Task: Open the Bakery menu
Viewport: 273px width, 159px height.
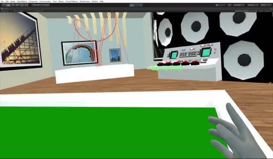Action: click(61, 1)
